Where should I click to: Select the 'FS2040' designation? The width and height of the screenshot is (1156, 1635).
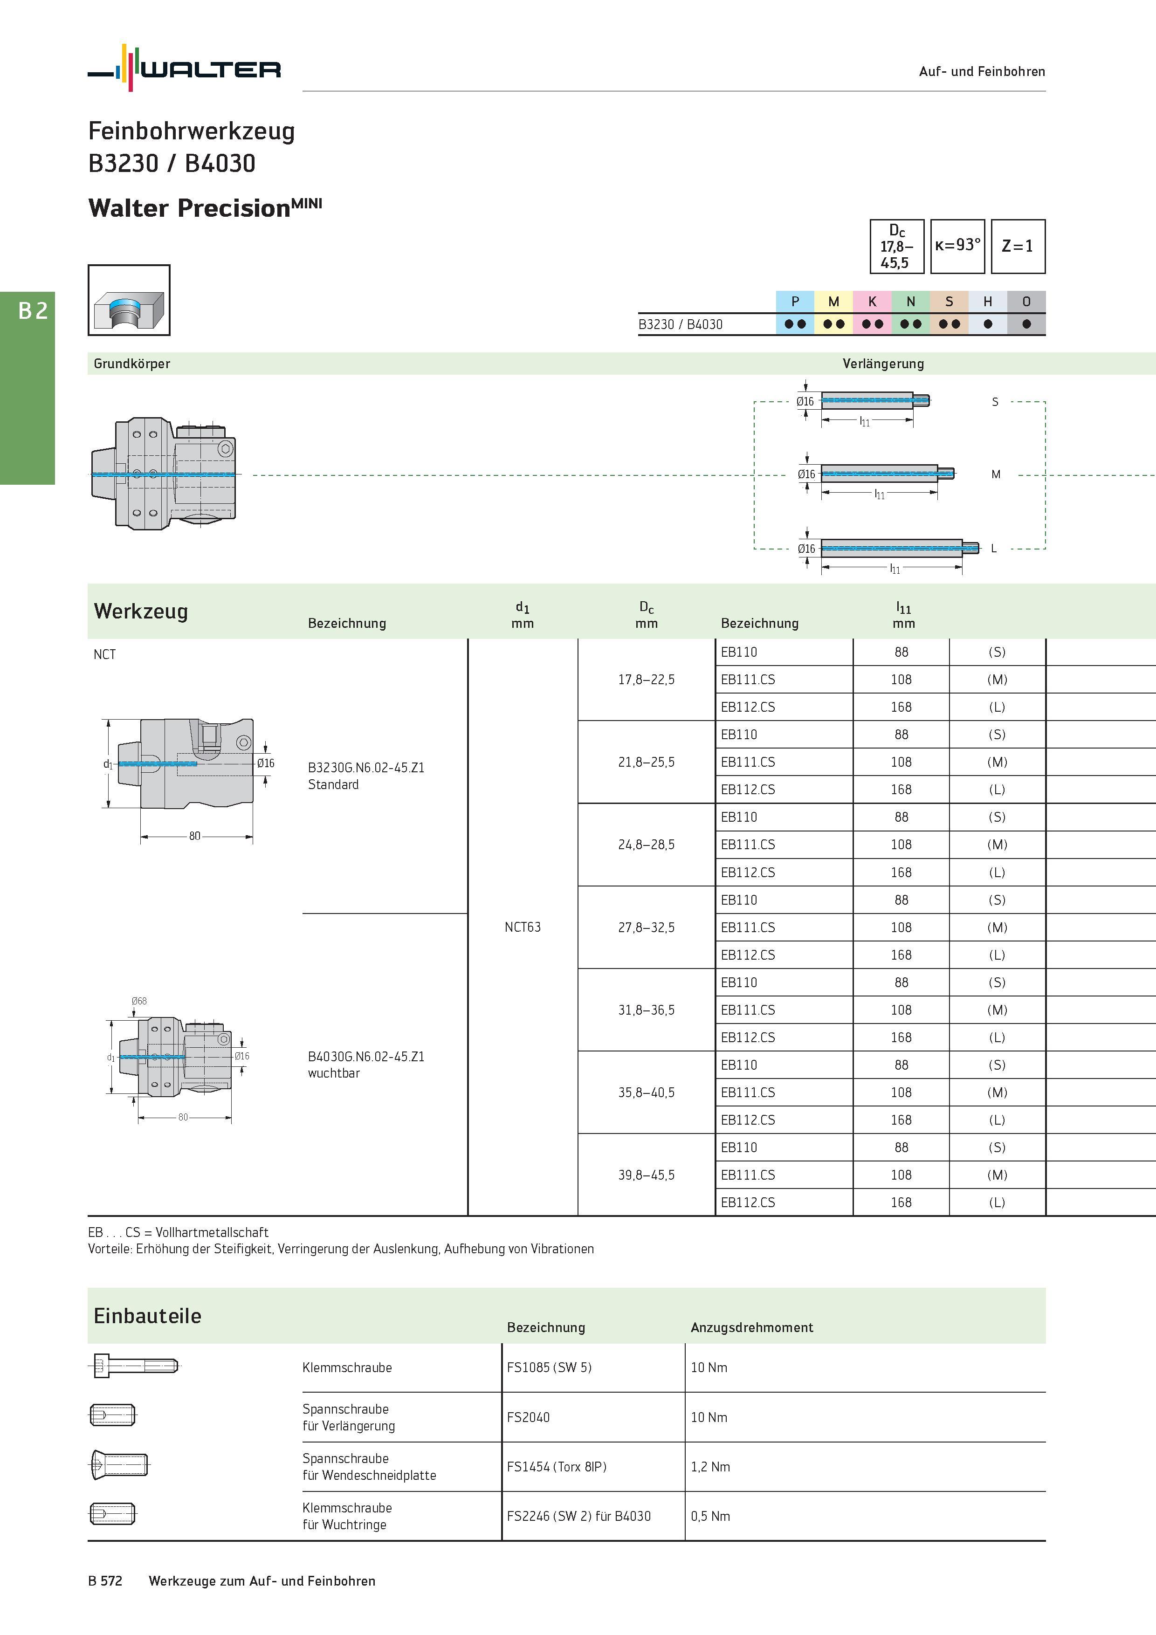coord(529,1417)
